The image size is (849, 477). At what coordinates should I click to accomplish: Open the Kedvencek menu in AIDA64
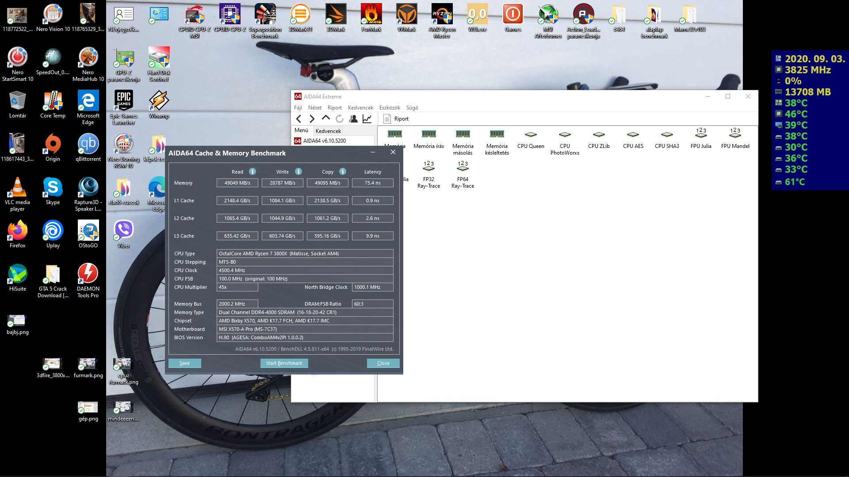(360, 107)
